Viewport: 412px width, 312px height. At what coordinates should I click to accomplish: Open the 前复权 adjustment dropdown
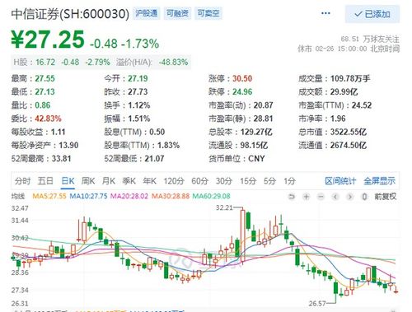pyautogui.click(x=386, y=197)
